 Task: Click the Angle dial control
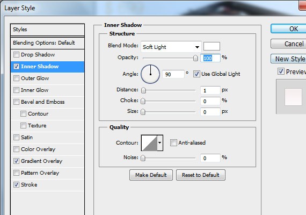[x=150, y=74]
